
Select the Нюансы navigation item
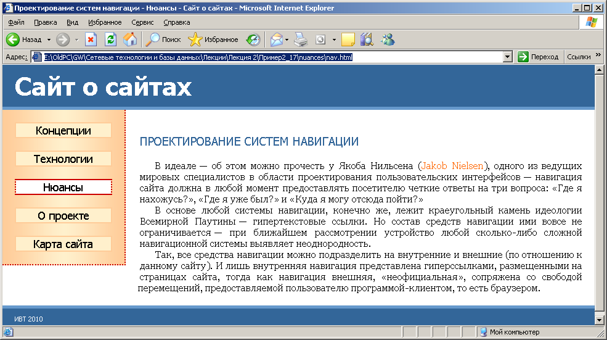pos(63,187)
